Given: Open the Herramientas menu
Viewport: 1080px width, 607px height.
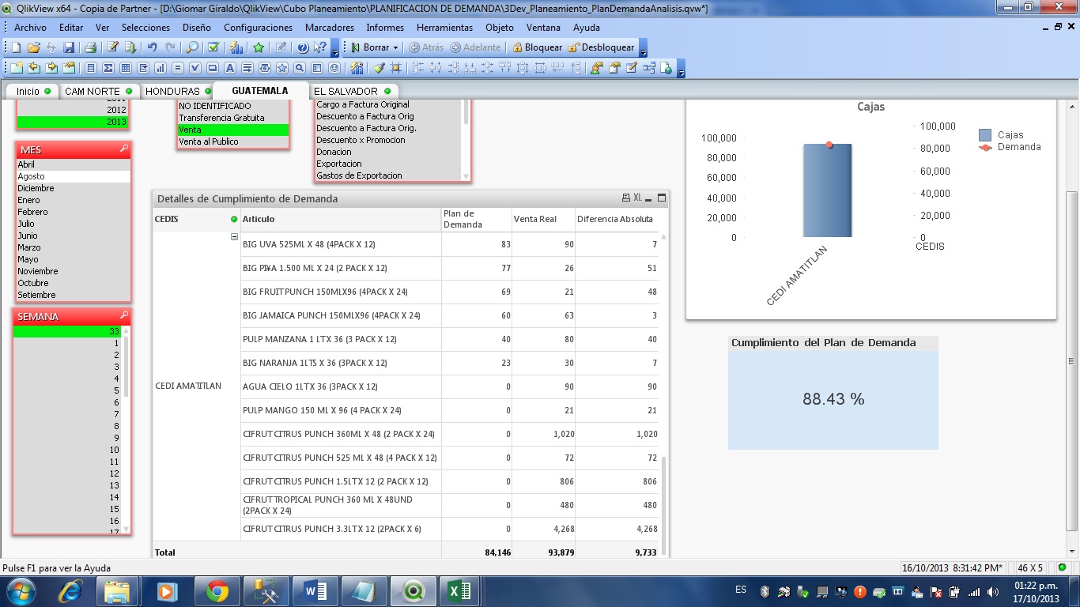Looking at the screenshot, I should click(x=444, y=27).
